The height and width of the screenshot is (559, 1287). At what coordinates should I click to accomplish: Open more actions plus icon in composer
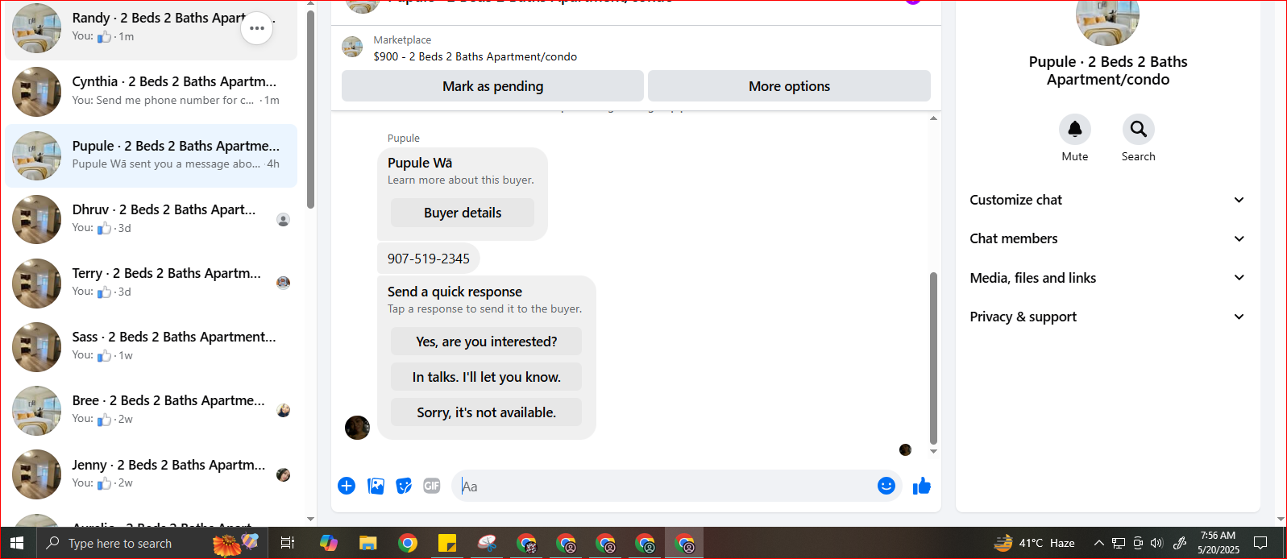(347, 486)
